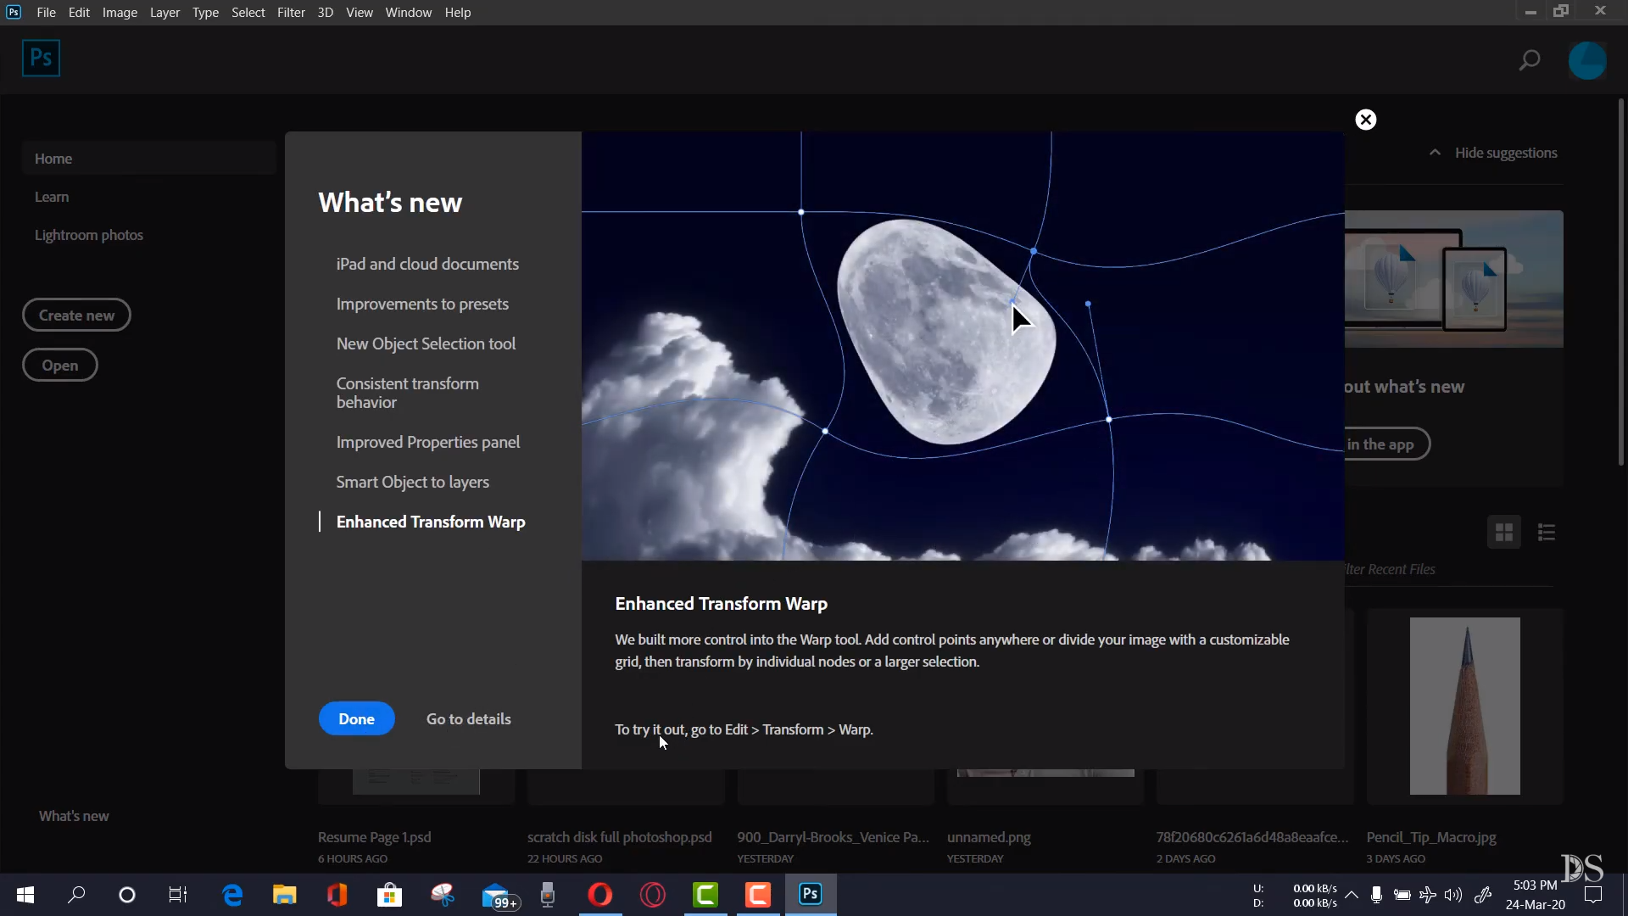This screenshot has height=916, width=1628.
Task: Follow the Go to details link
Action: point(468,718)
